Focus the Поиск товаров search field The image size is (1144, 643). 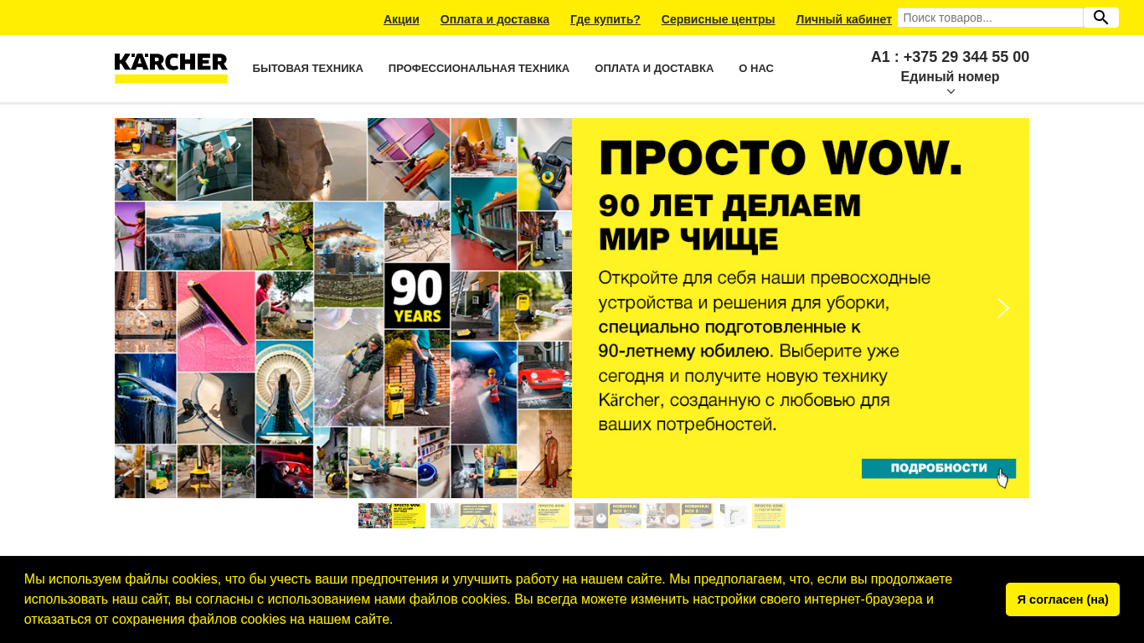(x=991, y=18)
